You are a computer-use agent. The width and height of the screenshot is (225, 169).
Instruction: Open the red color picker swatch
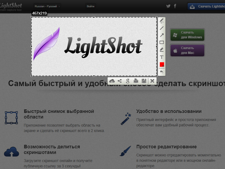coord(162,64)
